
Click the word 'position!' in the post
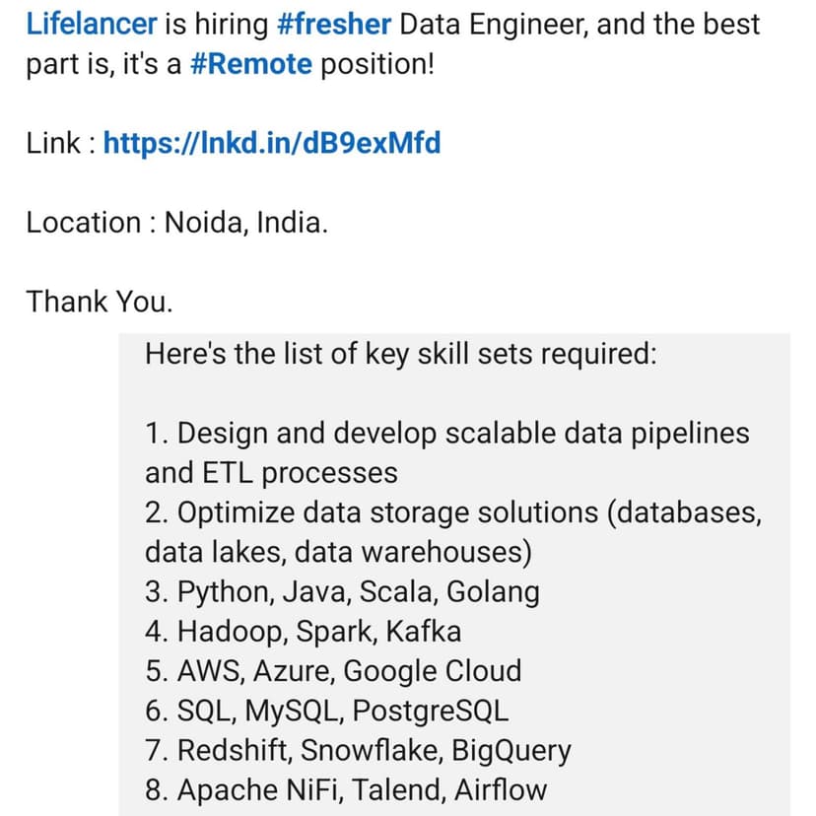click(x=377, y=64)
